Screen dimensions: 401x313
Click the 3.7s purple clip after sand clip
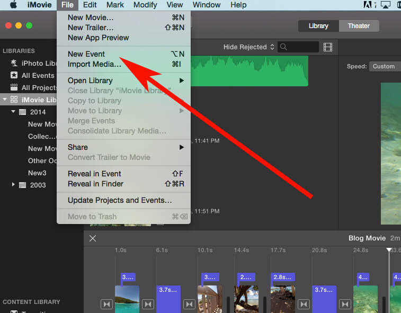(x=324, y=299)
